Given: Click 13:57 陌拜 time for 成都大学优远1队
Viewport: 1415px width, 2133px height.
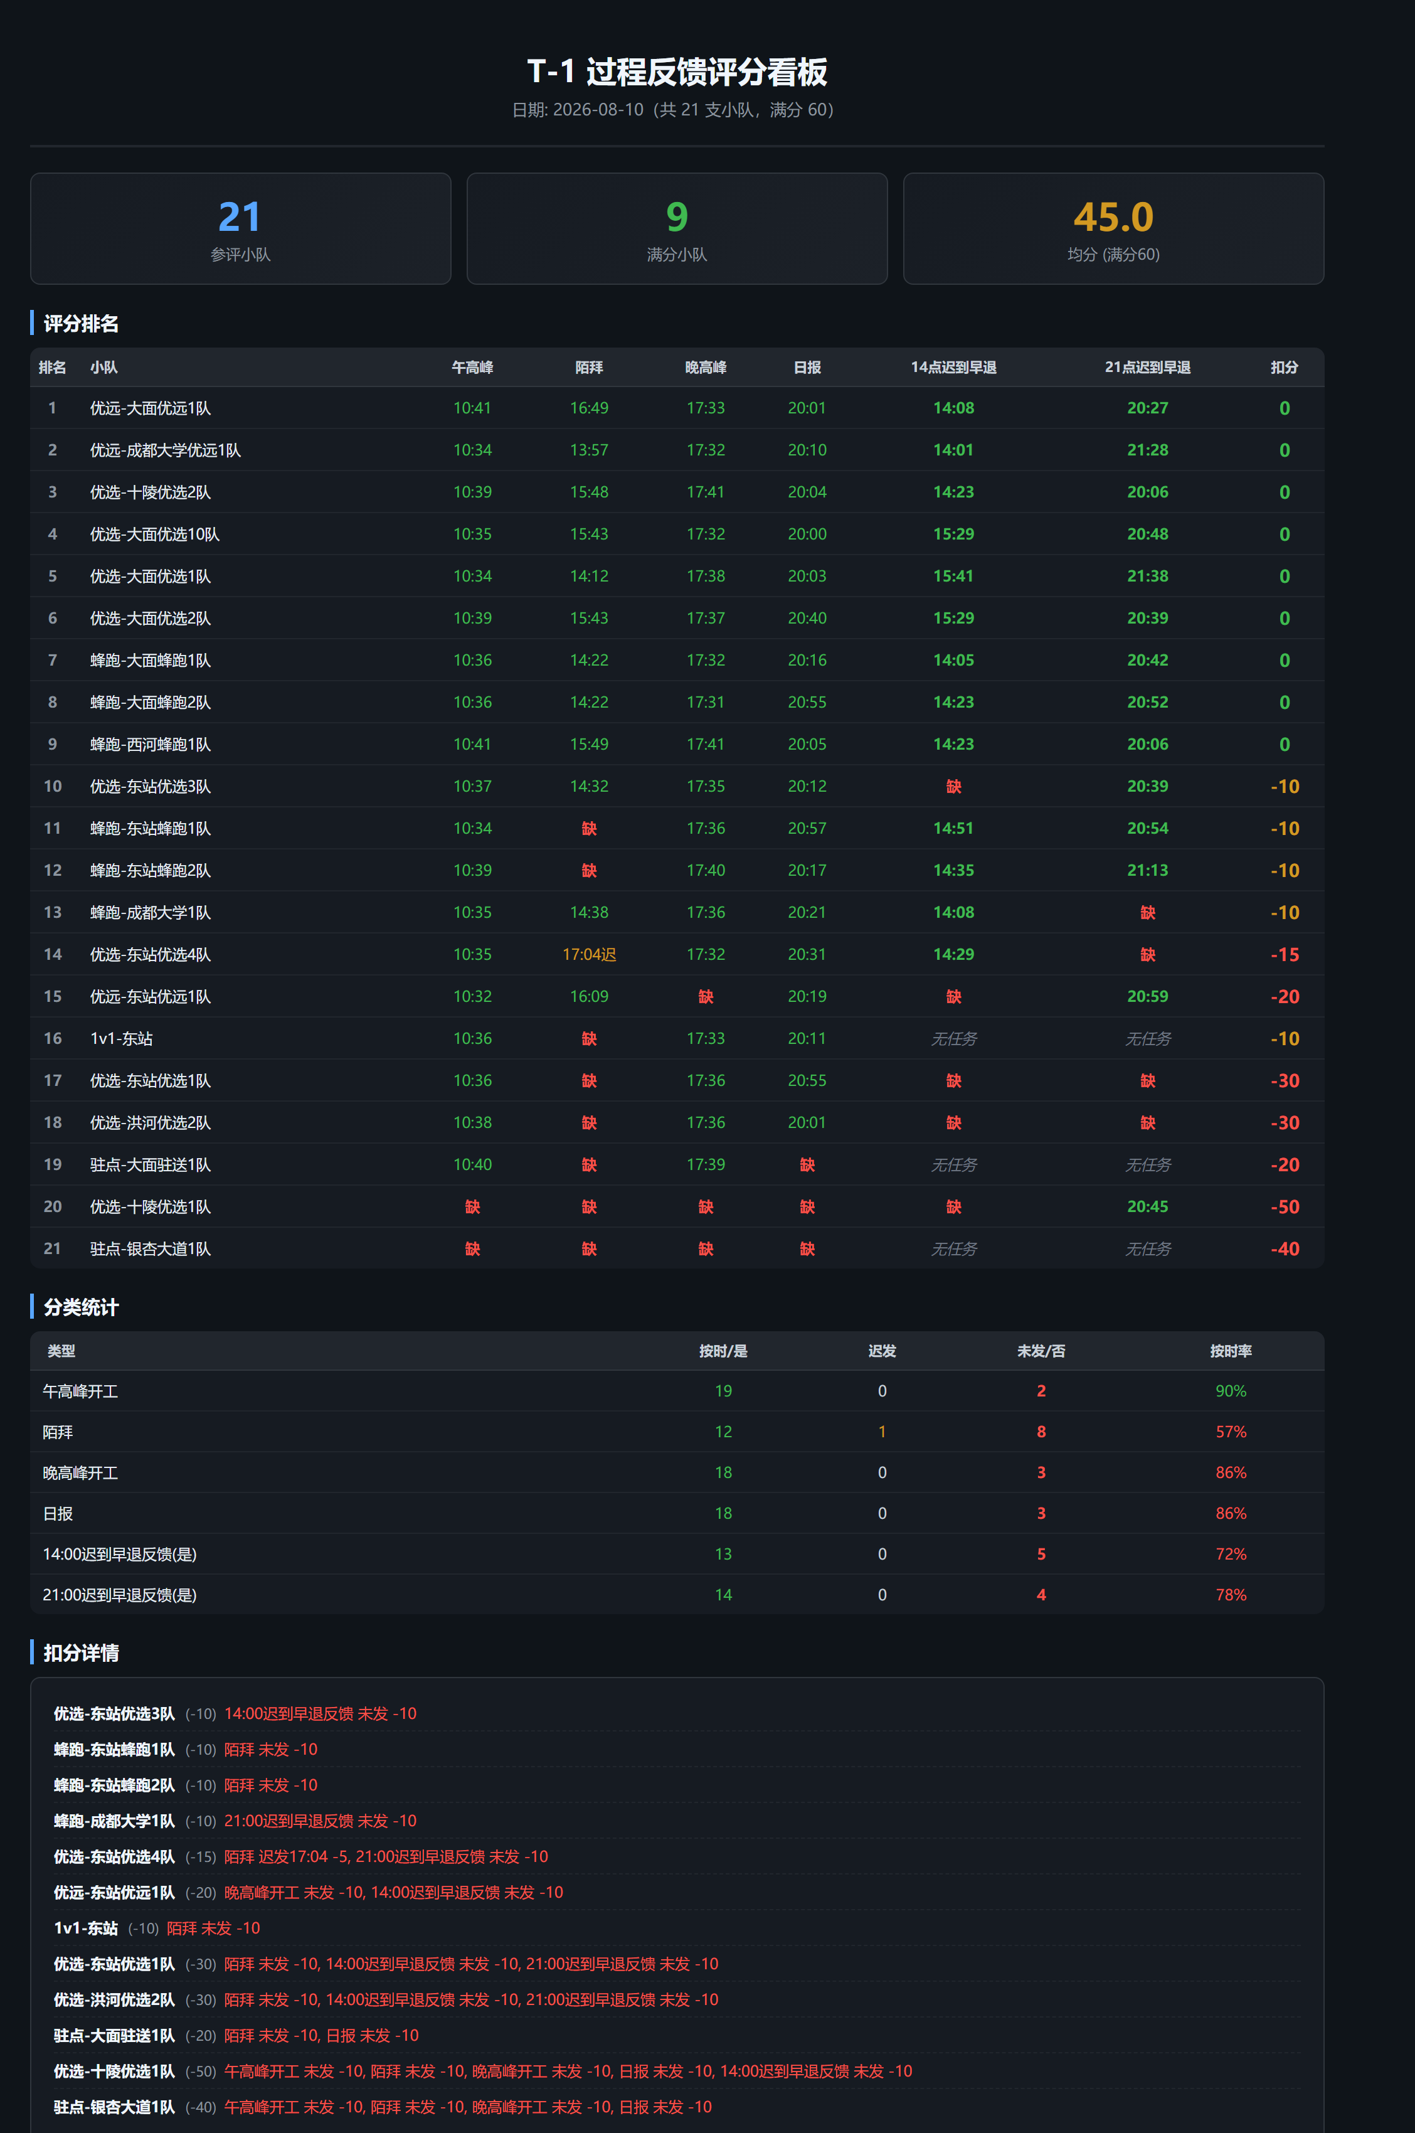Looking at the screenshot, I should tap(590, 450).
